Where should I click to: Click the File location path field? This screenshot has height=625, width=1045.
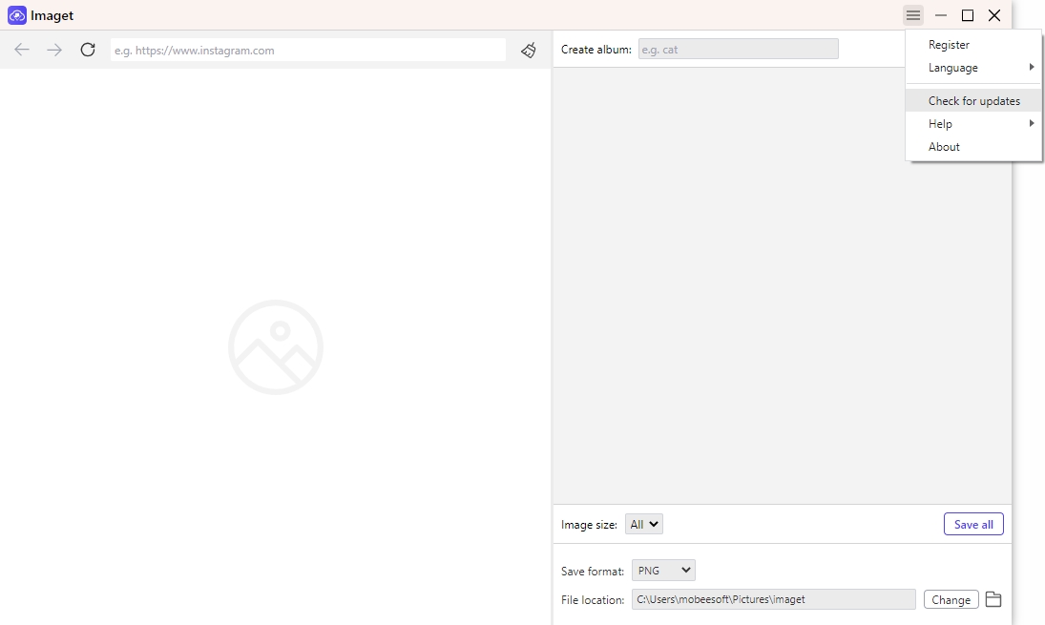[x=774, y=599]
